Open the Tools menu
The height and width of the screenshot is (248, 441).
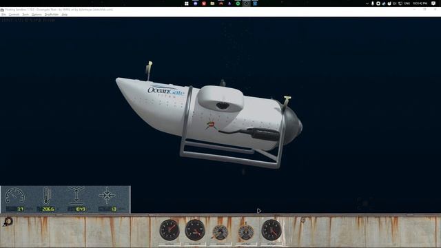25,14
